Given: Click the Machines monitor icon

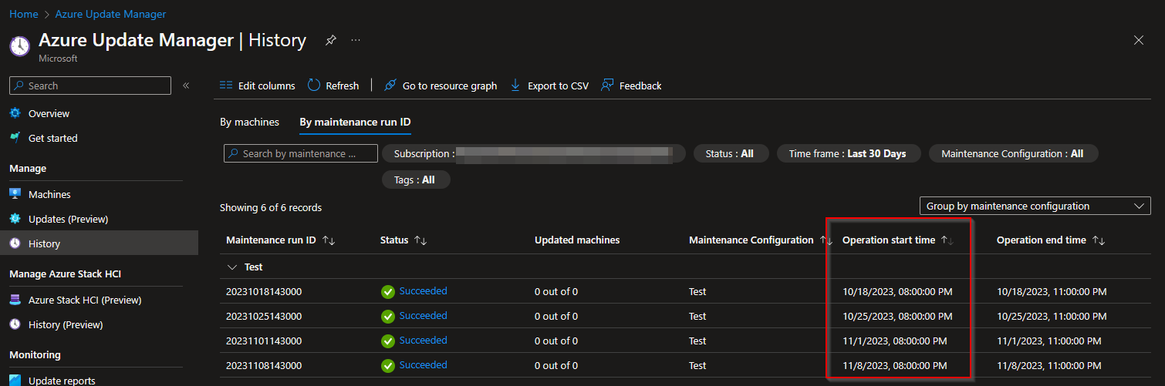Looking at the screenshot, I should (15, 194).
